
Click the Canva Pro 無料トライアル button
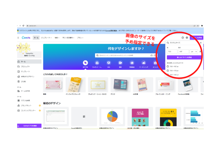coord(29,54)
